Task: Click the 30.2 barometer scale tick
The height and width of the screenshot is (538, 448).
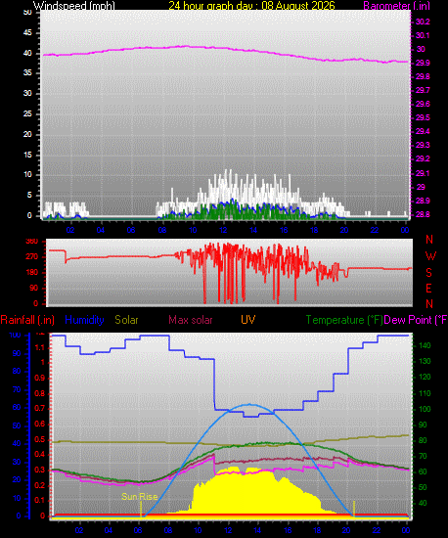Action: pos(423,22)
